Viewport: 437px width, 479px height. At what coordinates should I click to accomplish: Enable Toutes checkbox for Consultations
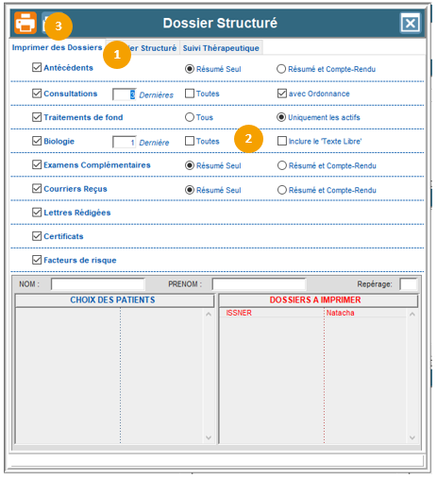(190, 94)
